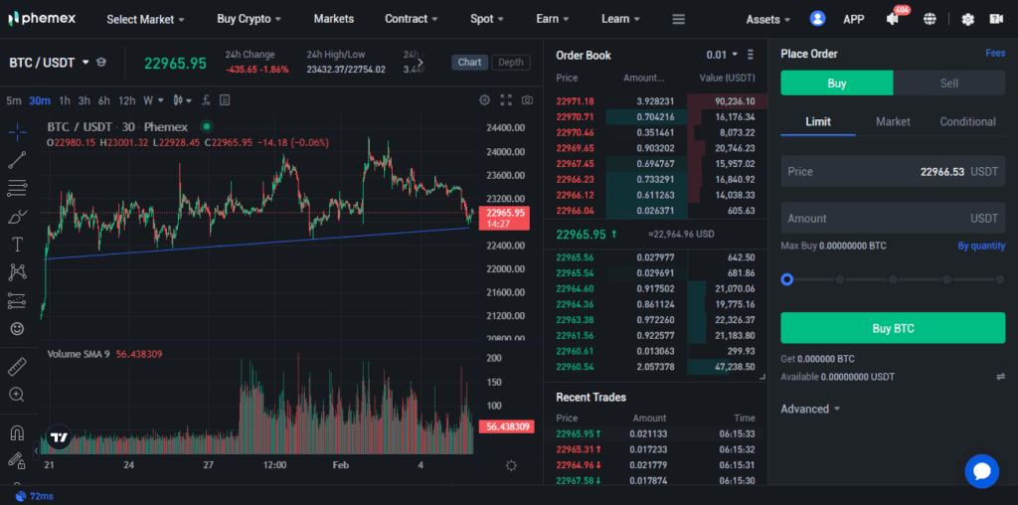Take a chart snapshot with camera icon
This screenshot has height=505, width=1018.
click(x=528, y=100)
